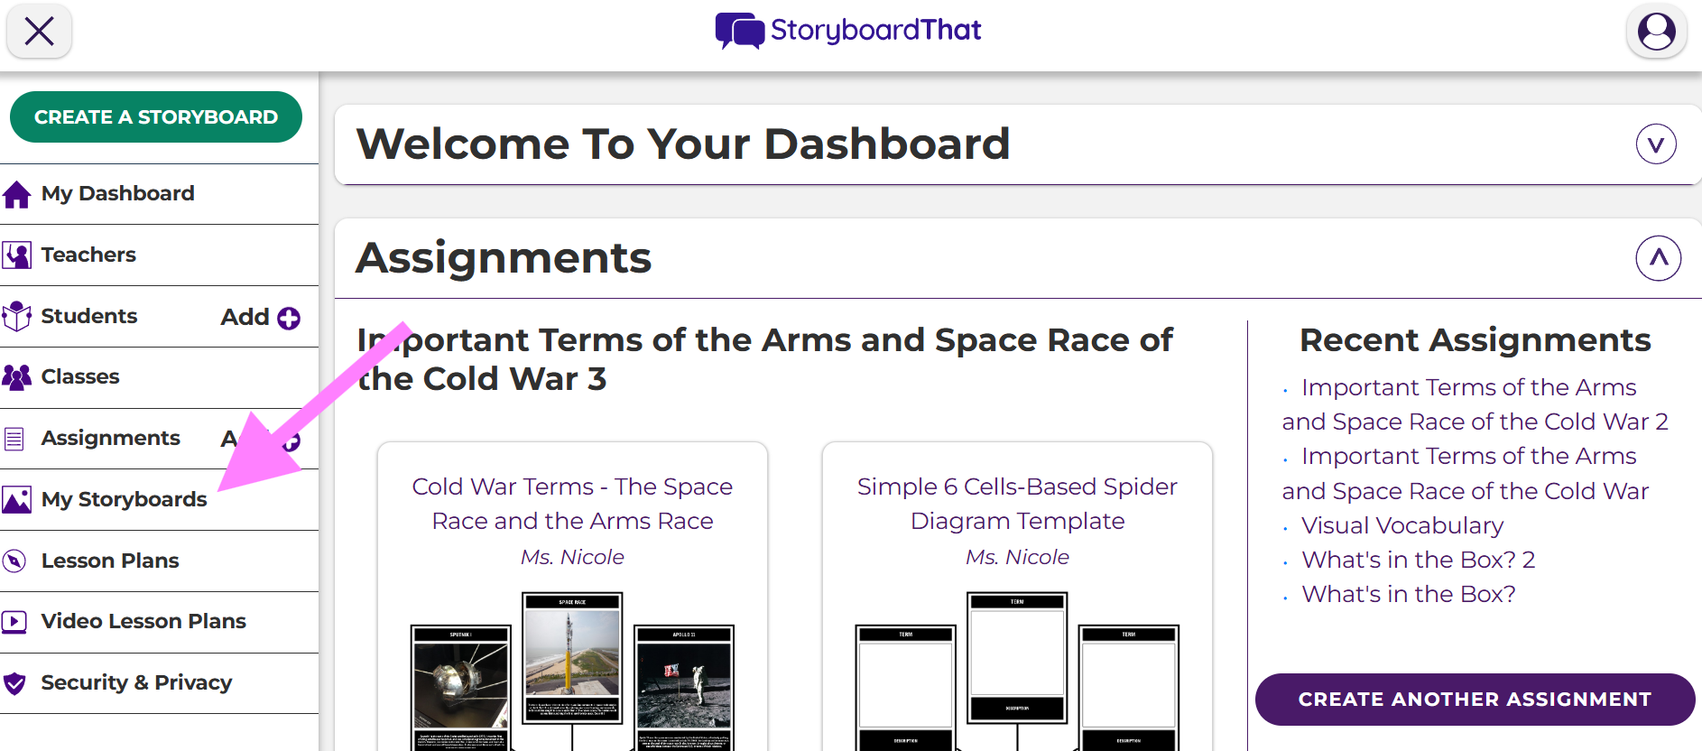This screenshot has width=1702, height=751.
Task: Open the Students menu item
Action: (89, 316)
